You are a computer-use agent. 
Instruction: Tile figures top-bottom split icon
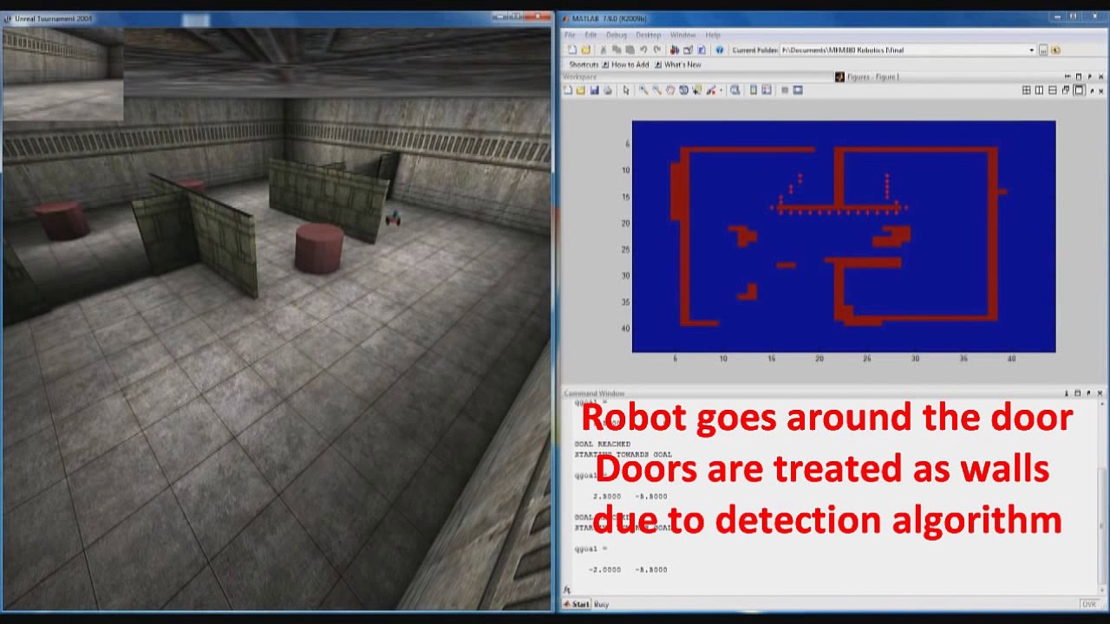pyautogui.click(x=1053, y=90)
